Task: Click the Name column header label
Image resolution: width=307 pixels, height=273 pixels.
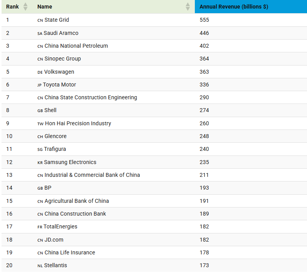Action: 45,7
